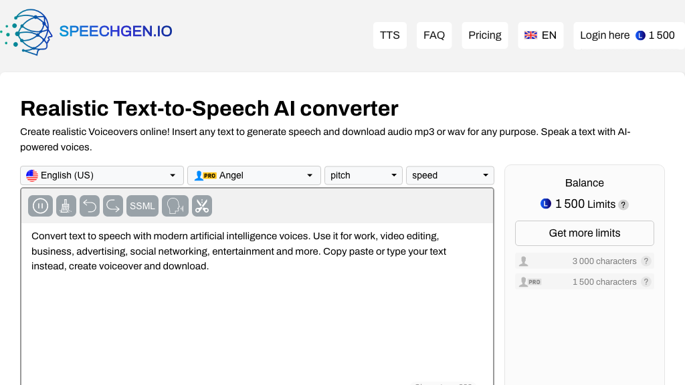The height and width of the screenshot is (385, 685).
Task: Click the question icon next to PRO 1500 characters
Action: 646,281
